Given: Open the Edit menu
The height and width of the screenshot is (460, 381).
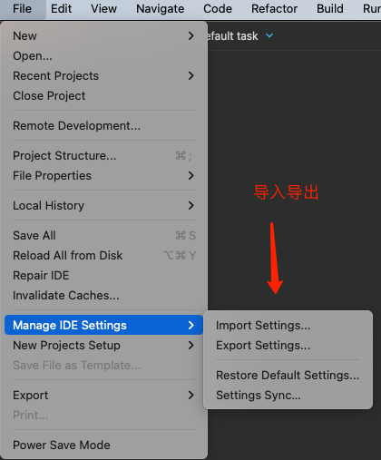Looking at the screenshot, I should pos(61,9).
